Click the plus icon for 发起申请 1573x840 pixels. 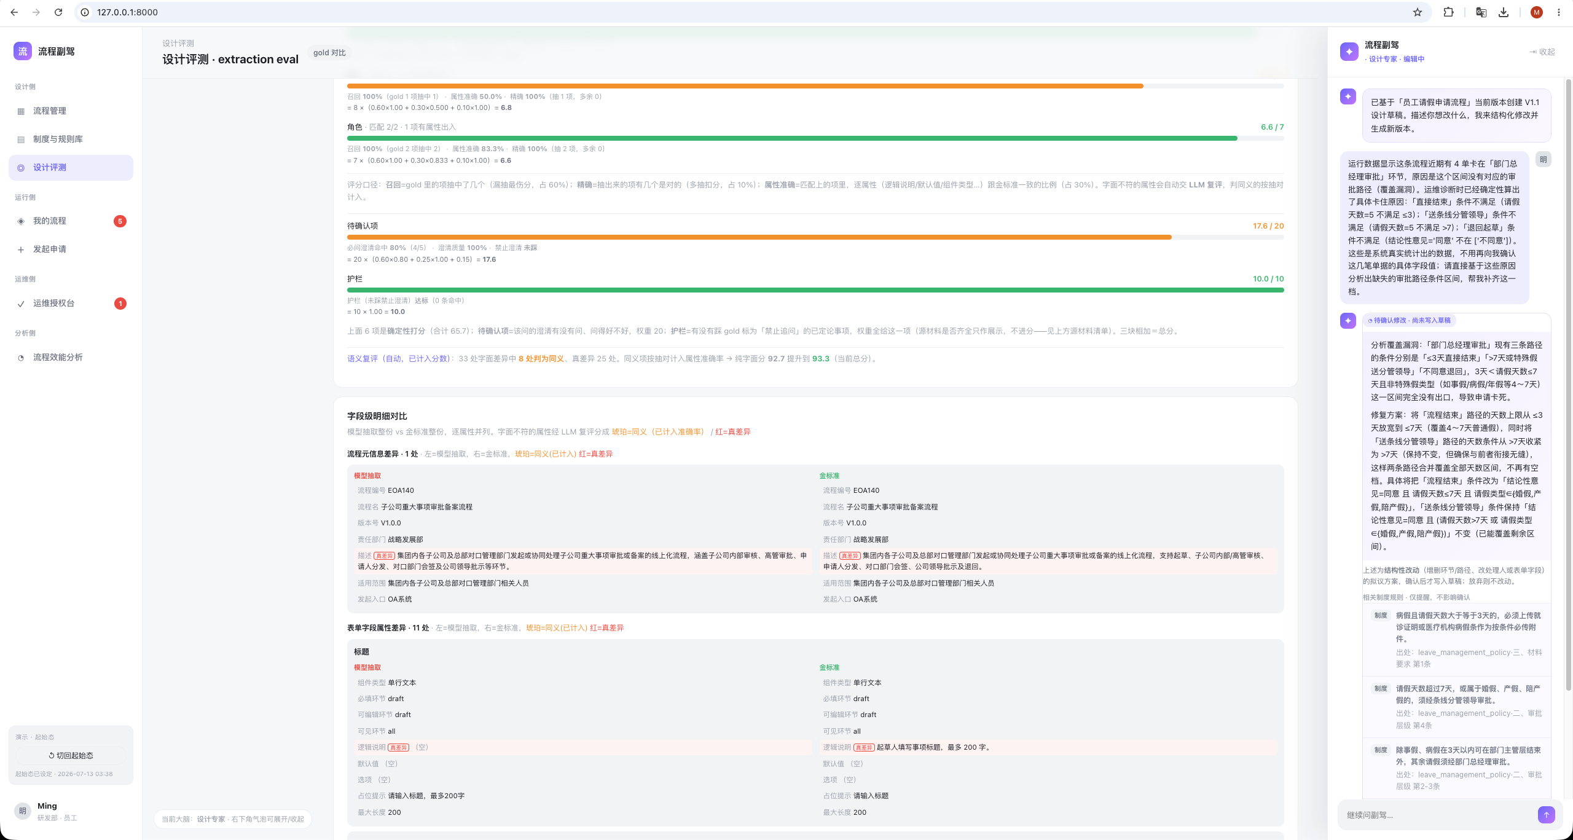21,249
